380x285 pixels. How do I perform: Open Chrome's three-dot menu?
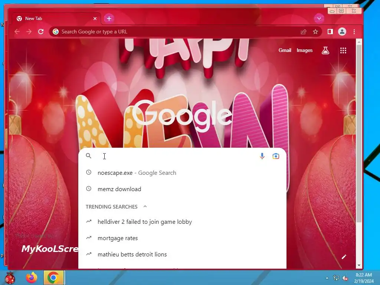click(354, 32)
